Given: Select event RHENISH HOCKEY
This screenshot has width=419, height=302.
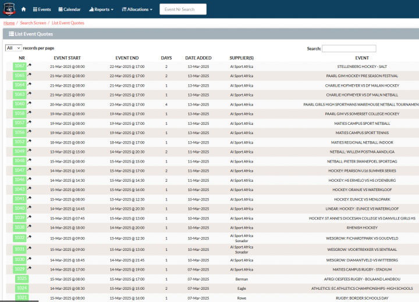Looking at the screenshot, I should coord(362,228).
